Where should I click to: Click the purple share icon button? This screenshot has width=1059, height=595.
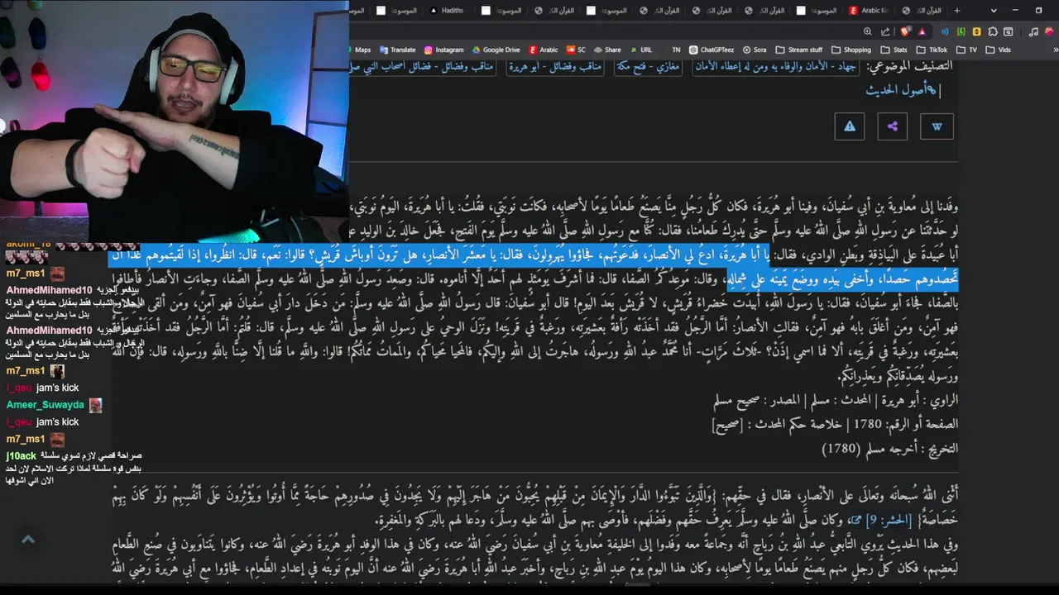tap(893, 126)
